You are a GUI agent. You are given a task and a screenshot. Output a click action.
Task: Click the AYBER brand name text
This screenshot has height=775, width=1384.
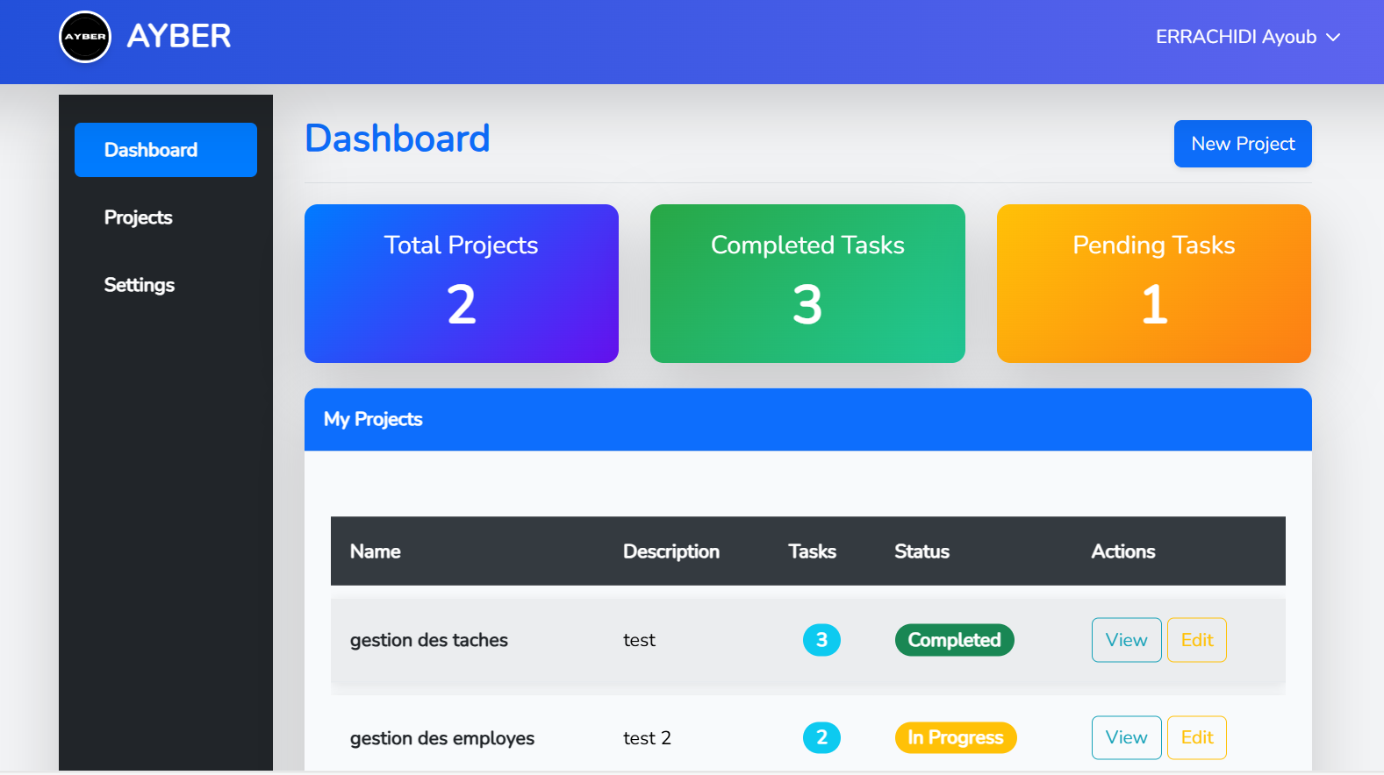179,37
